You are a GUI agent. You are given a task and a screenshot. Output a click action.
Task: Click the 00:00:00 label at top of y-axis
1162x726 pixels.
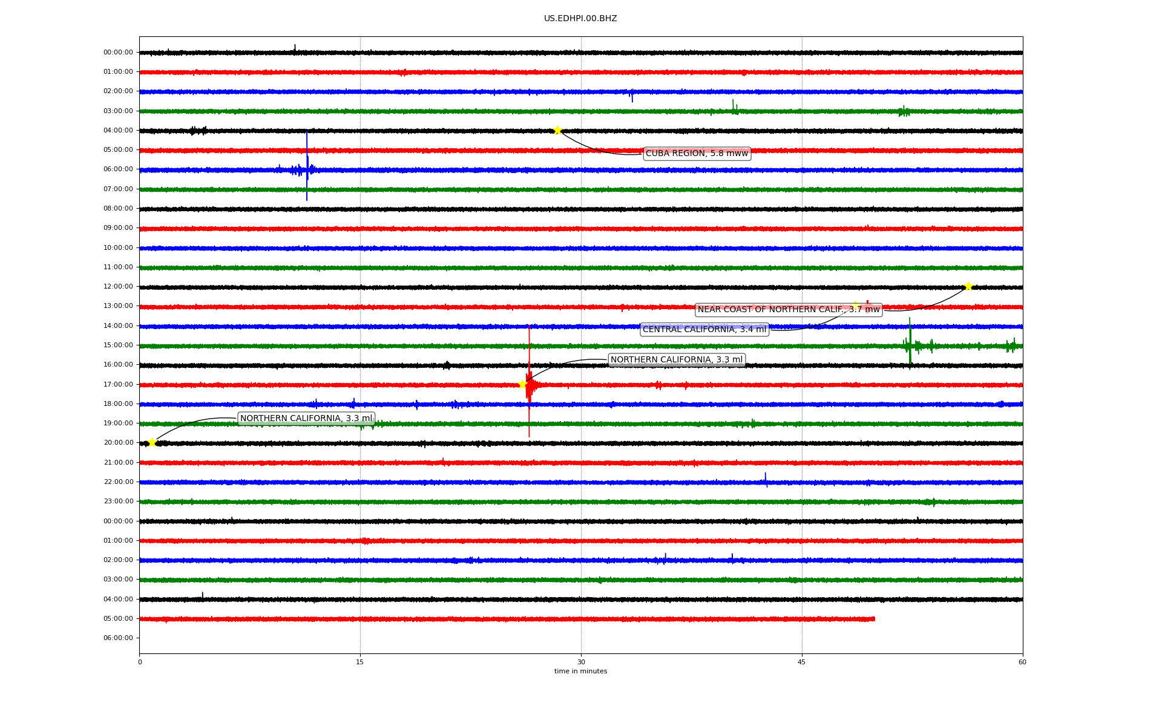[x=118, y=53]
